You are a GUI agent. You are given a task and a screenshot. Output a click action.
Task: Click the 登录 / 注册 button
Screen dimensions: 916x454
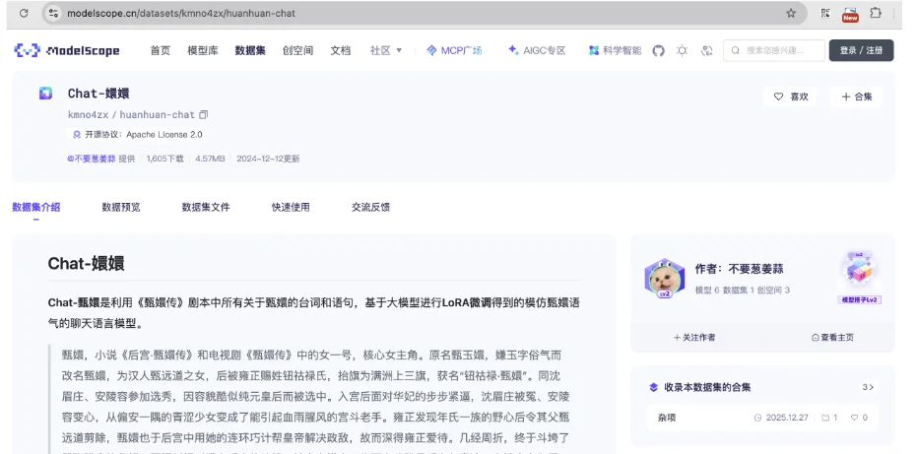pos(862,50)
